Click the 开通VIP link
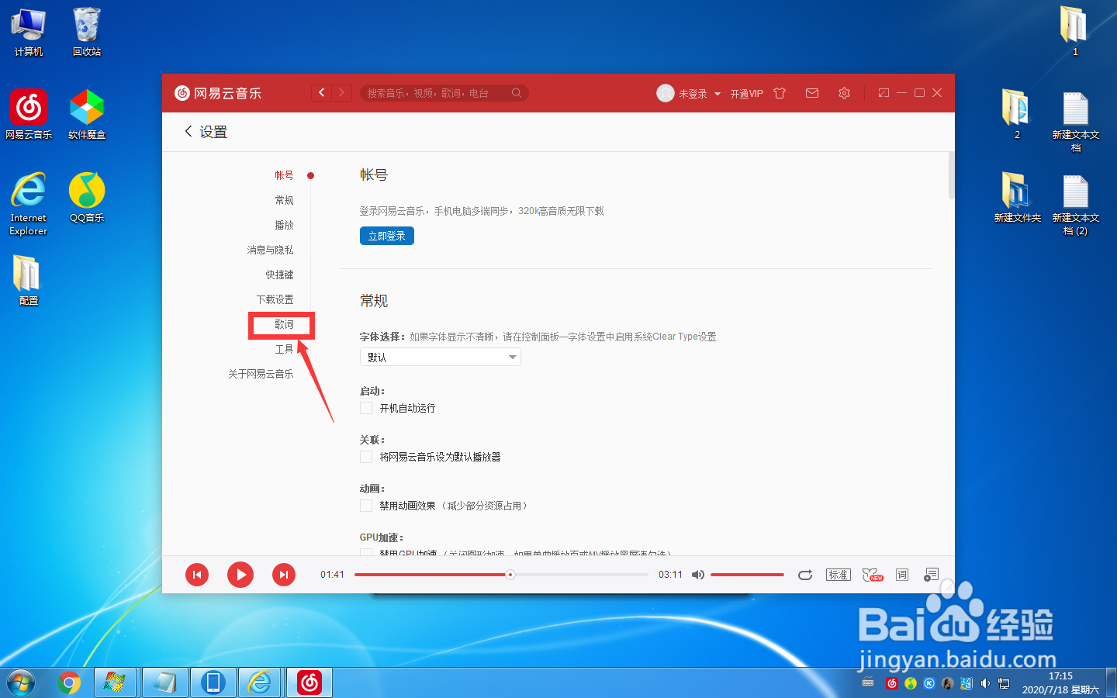 [745, 93]
